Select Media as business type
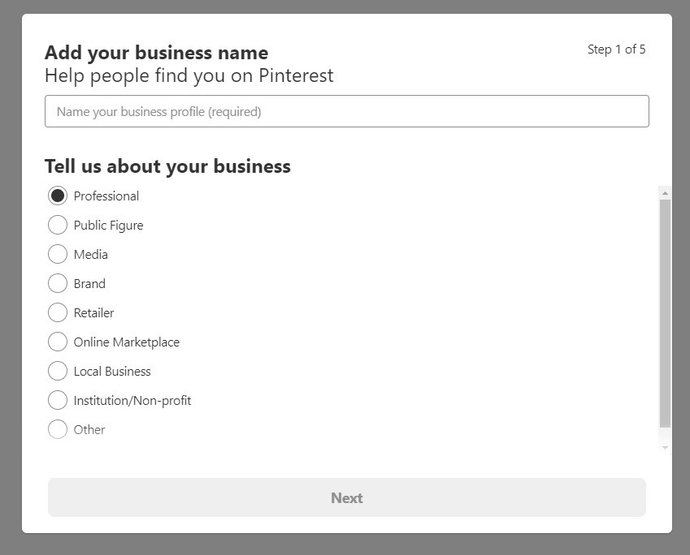690x555 pixels. click(x=58, y=254)
